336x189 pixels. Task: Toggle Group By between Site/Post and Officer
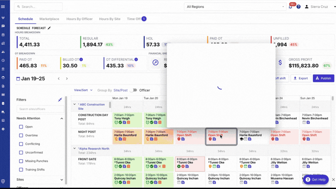click(133, 90)
